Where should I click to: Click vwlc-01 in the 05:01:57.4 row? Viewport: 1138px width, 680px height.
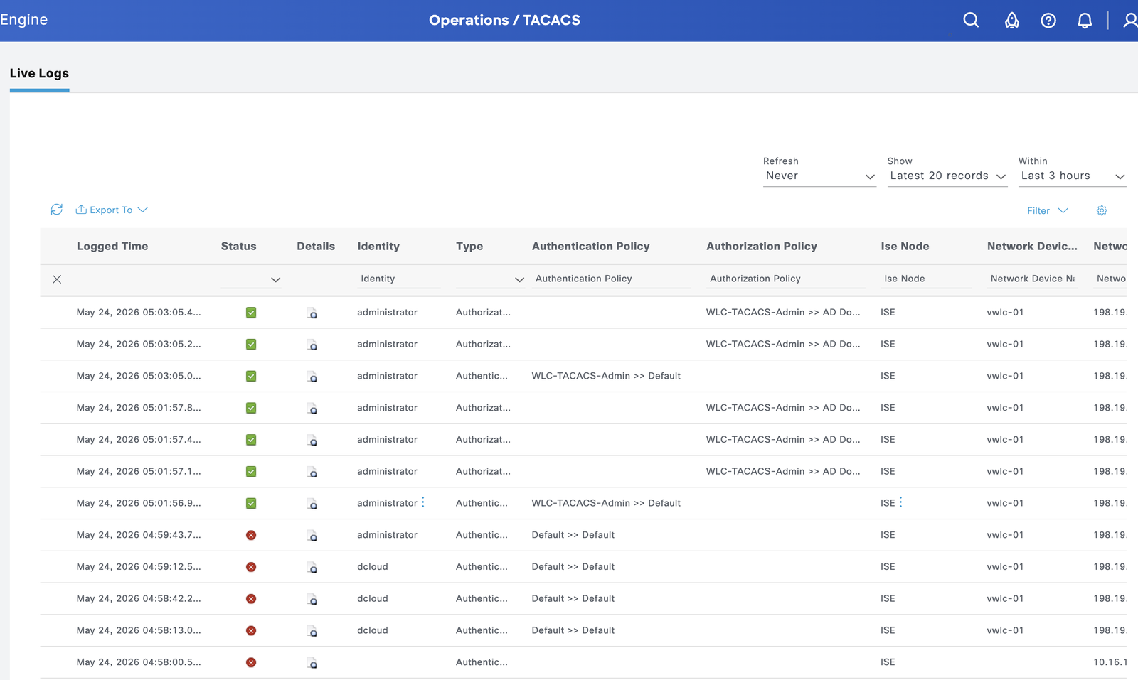click(x=1005, y=439)
